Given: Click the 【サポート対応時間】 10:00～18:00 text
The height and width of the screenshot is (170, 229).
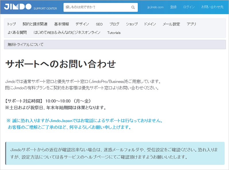Looking at the screenshot, I should 48,101.
